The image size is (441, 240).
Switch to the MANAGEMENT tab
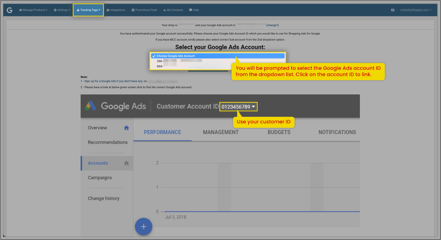click(221, 132)
